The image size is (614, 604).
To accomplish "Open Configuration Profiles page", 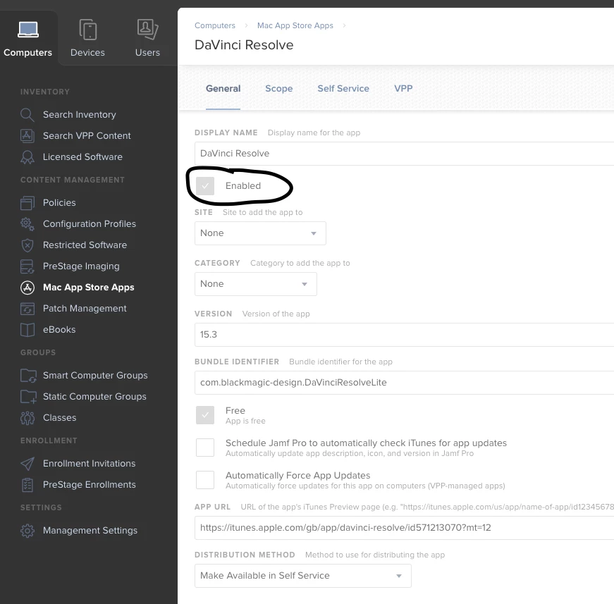I will click(x=90, y=224).
